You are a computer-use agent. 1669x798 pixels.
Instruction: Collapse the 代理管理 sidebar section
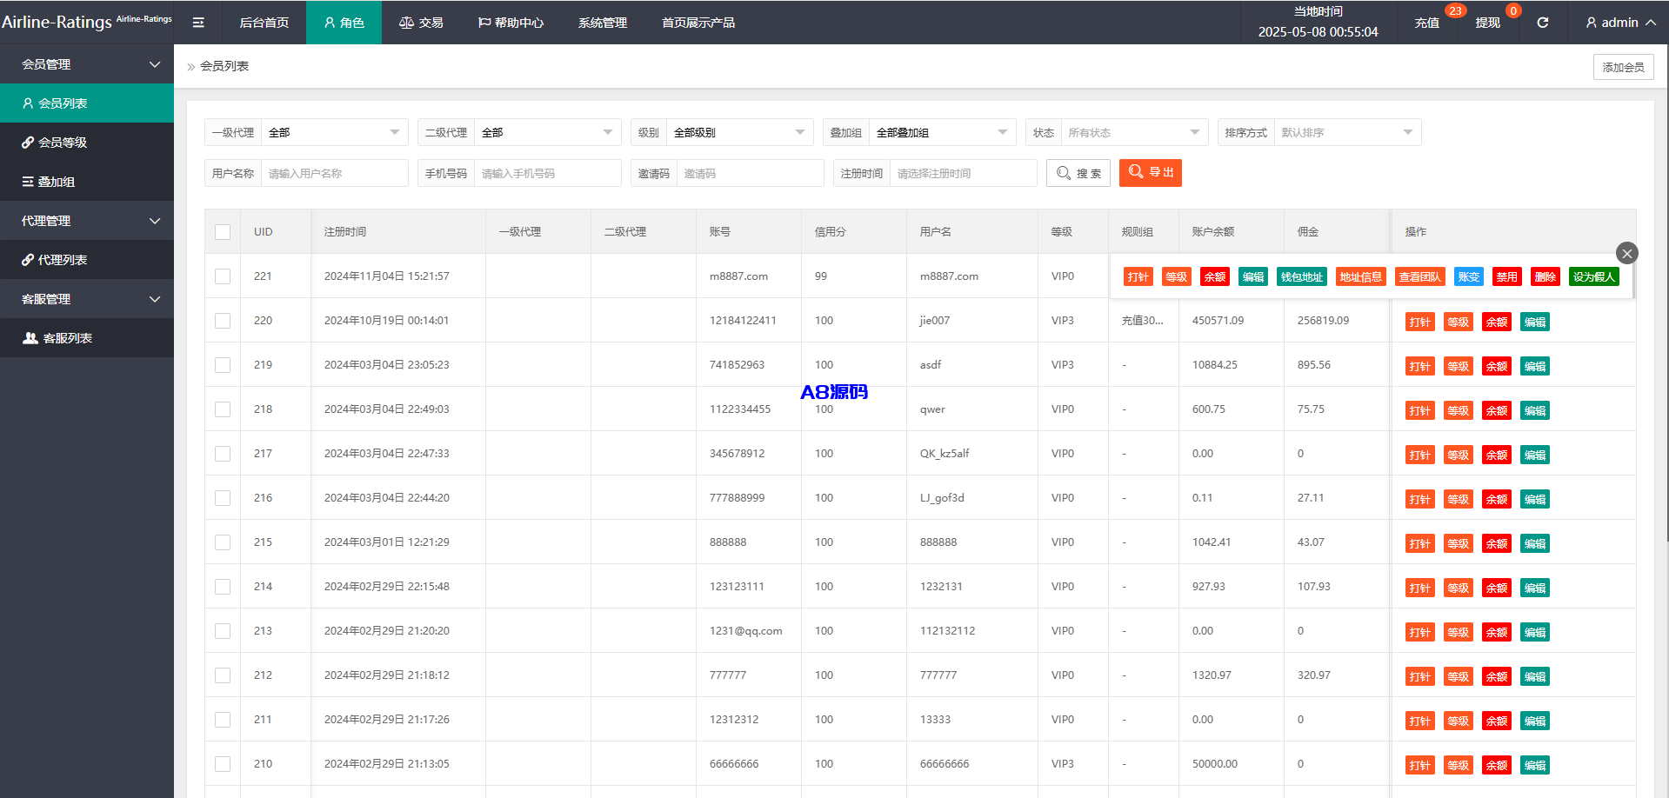coord(87,221)
